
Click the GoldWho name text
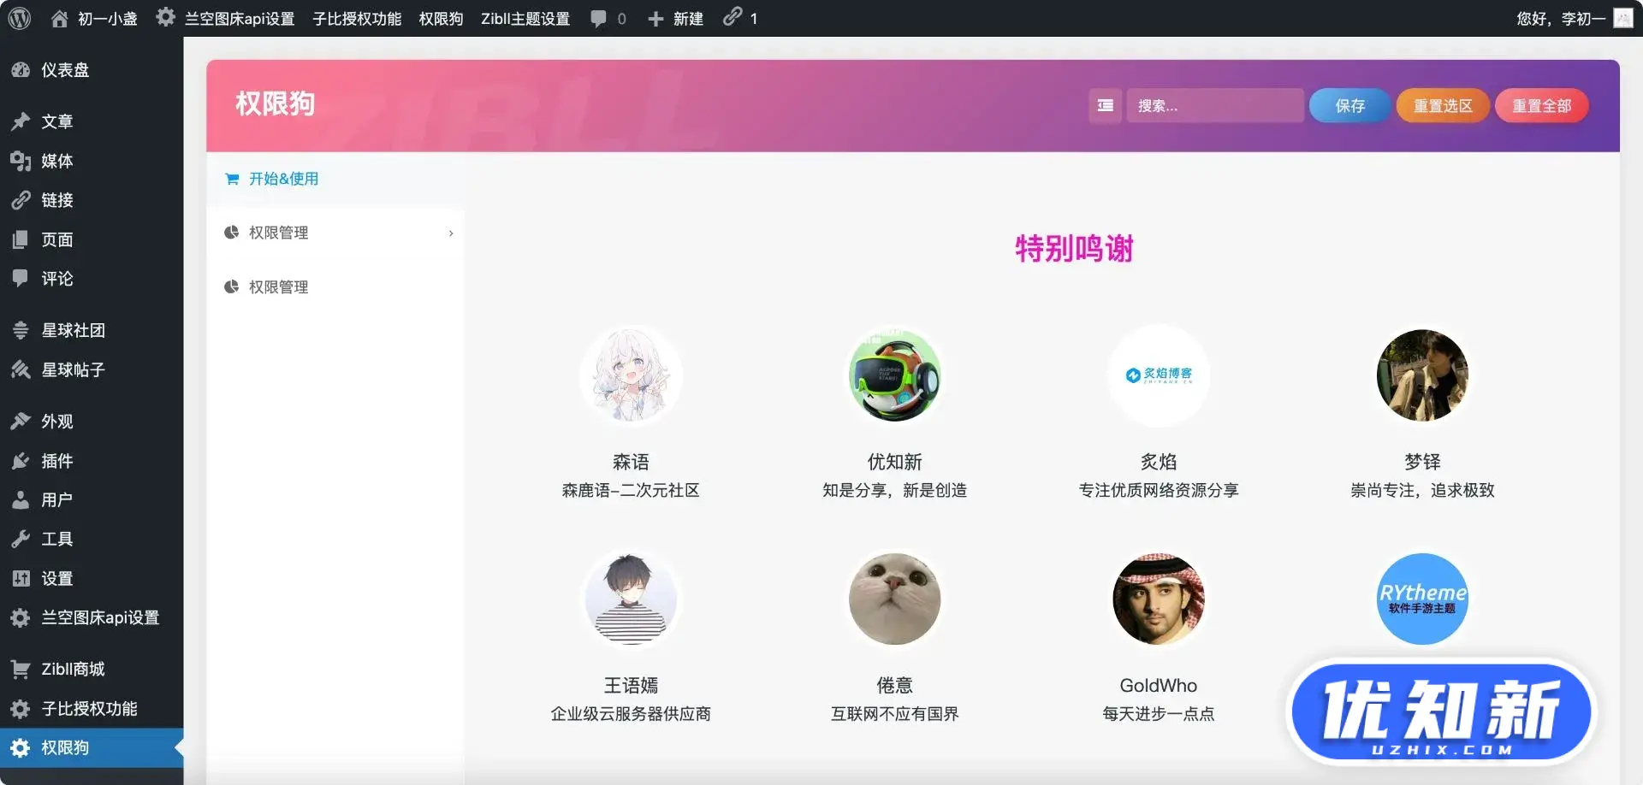1159,685
